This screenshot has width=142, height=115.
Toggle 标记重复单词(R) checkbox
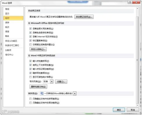30,40
